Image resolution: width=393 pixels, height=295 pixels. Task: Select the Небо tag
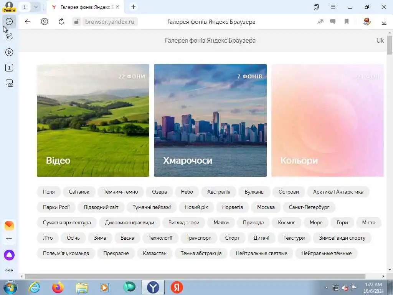[x=187, y=192]
